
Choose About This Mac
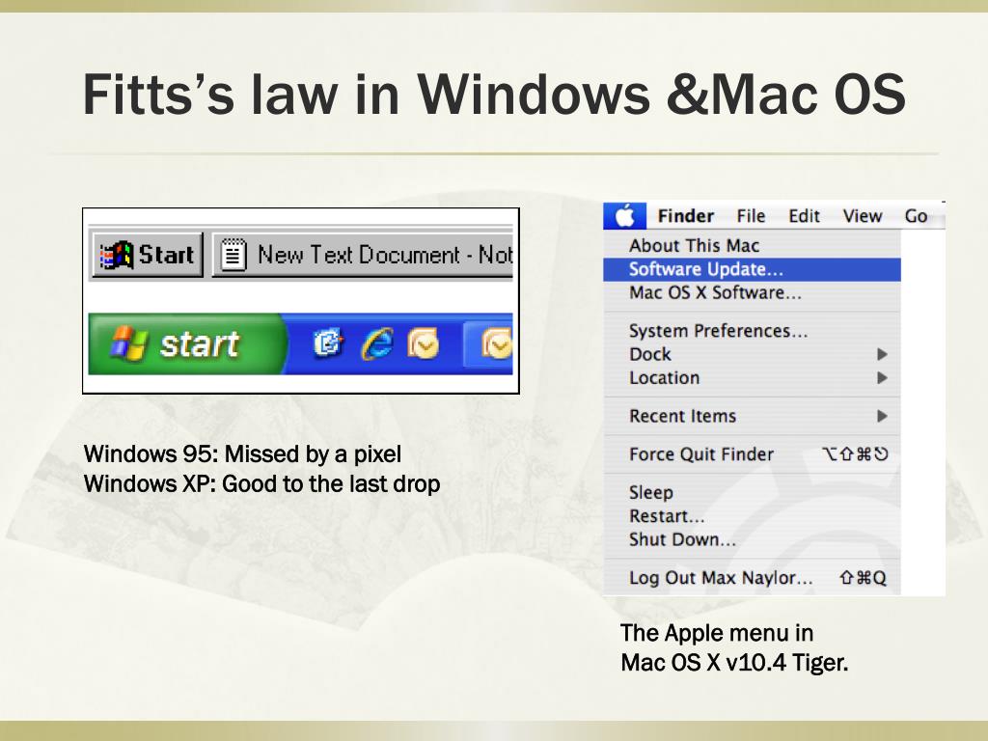752,245
